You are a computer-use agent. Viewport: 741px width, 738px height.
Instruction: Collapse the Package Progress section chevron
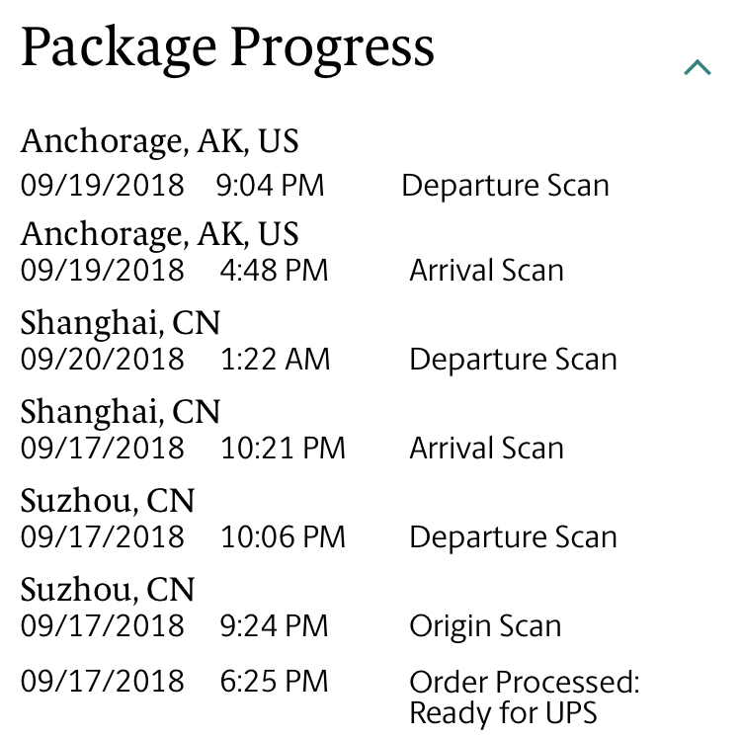tap(698, 68)
